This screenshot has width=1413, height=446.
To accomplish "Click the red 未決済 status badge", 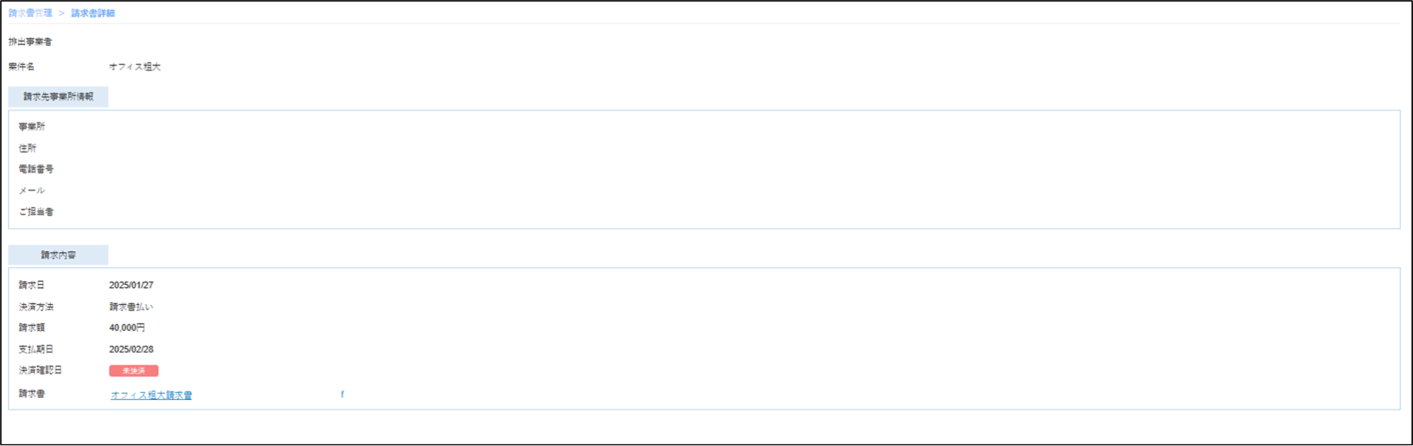I will (134, 370).
